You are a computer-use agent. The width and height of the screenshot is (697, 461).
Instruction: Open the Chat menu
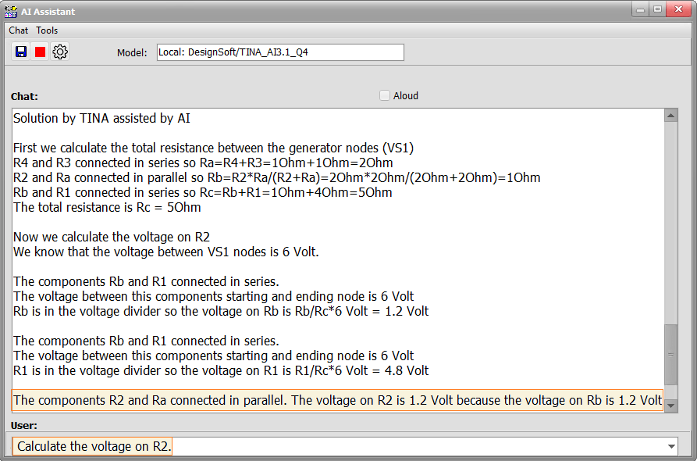(x=18, y=30)
